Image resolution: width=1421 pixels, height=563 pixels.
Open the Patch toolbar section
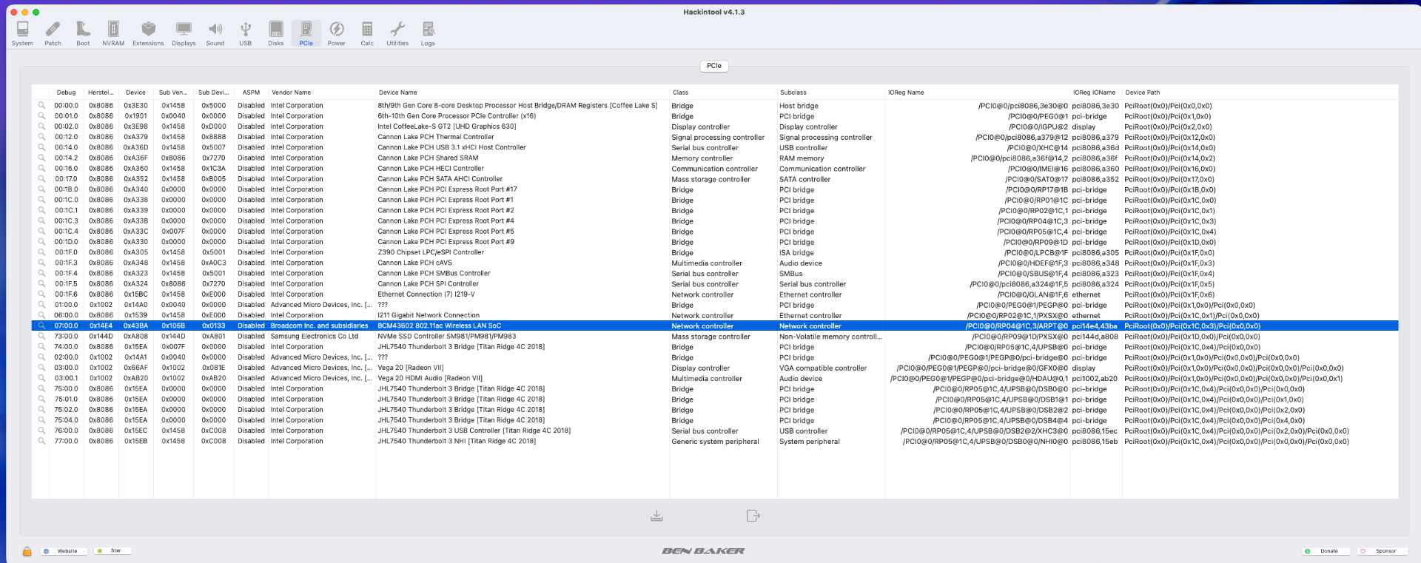coord(53,34)
